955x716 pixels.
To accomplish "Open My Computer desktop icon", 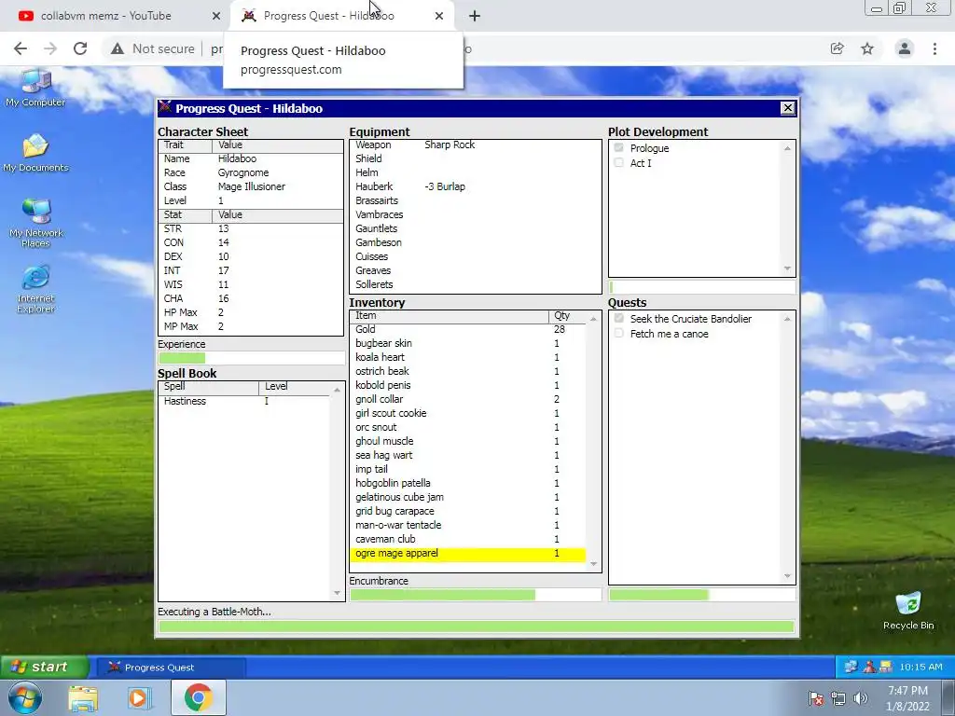I will 35,89.
